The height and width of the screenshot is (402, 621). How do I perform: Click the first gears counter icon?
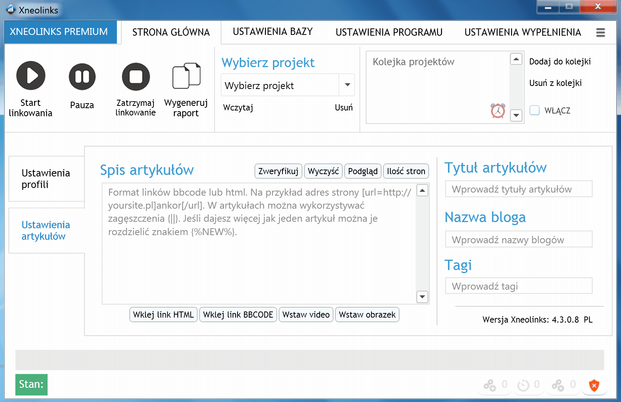(x=490, y=385)
